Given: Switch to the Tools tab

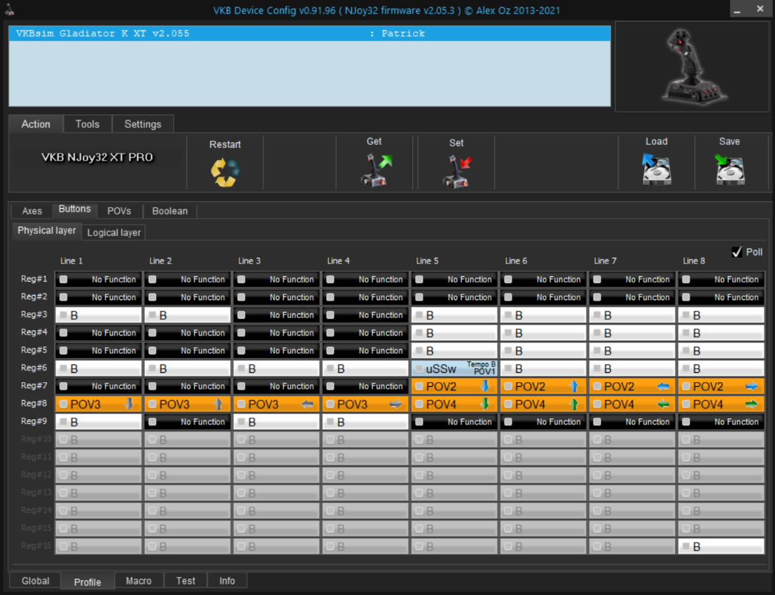Looking at the screenshot, I should coord(87,124).
